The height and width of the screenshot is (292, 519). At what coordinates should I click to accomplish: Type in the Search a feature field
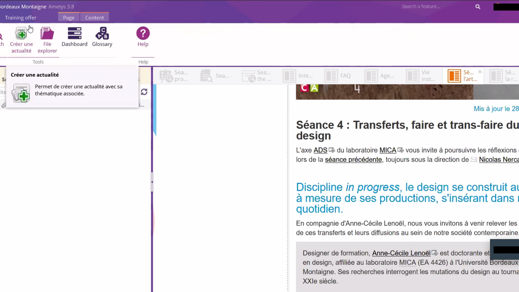click(x=434, y=6)
